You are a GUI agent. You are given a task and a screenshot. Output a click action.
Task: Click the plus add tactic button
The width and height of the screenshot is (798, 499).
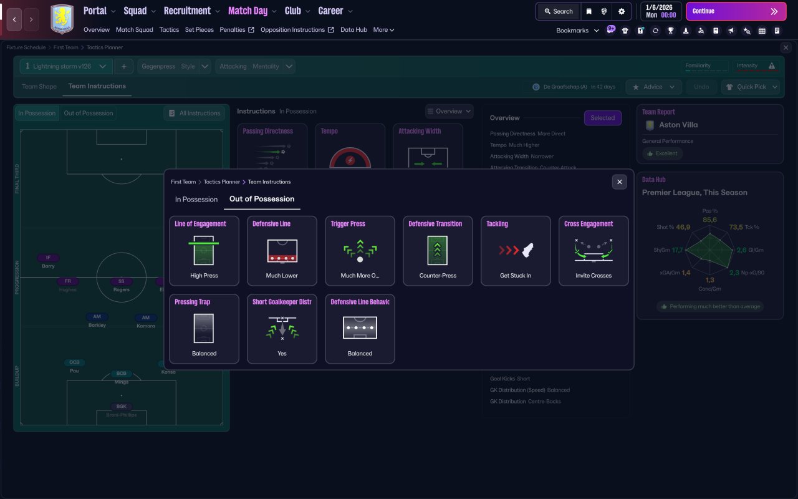(123, 66)
